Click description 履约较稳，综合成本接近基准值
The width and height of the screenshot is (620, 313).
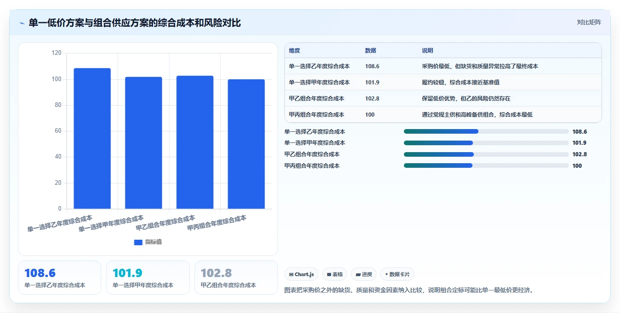461,83
